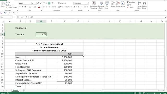Open Cell Styles gallery
This screenshot has height=94, width=167.
107,5
